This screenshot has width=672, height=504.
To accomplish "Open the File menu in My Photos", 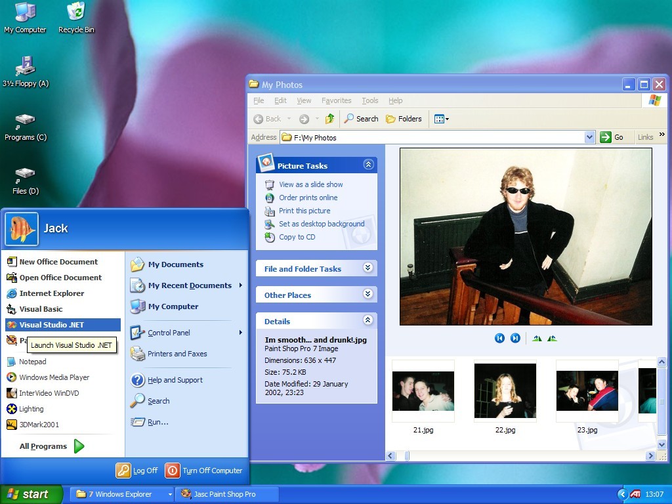I will point(259,100).
